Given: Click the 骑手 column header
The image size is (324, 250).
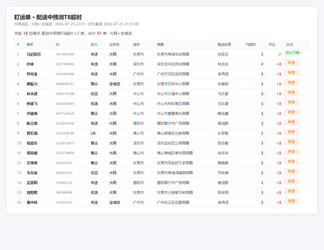Looking at the screenshot, I should 30,45.
